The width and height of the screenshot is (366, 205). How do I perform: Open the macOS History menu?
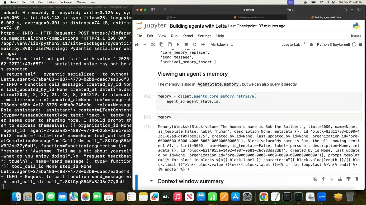click(51, 2)
